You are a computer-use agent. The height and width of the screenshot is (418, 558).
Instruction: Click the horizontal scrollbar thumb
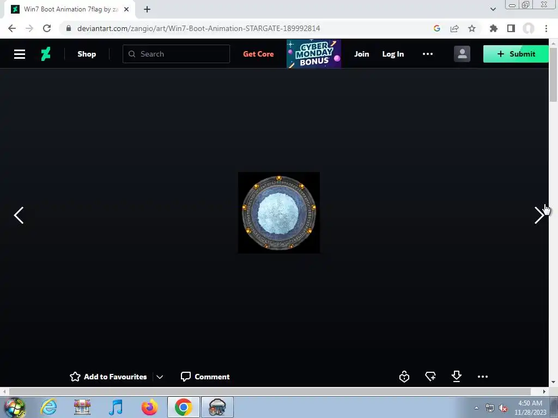[270, 391]
